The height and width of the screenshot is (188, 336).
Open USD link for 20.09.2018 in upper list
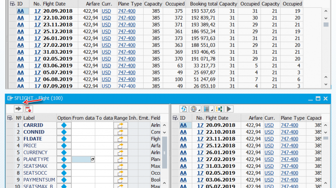pos(106,11)
